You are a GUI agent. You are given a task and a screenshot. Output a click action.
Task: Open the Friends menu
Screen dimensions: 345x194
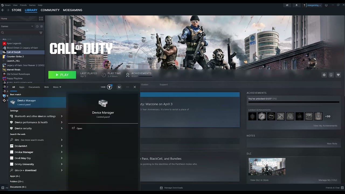point(23,5)
